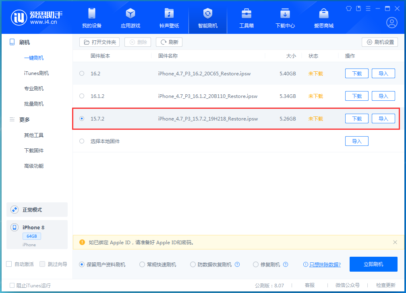Click the orange warning icon in banner
This screenshot has height=293, width=406.
pos(82,242)
